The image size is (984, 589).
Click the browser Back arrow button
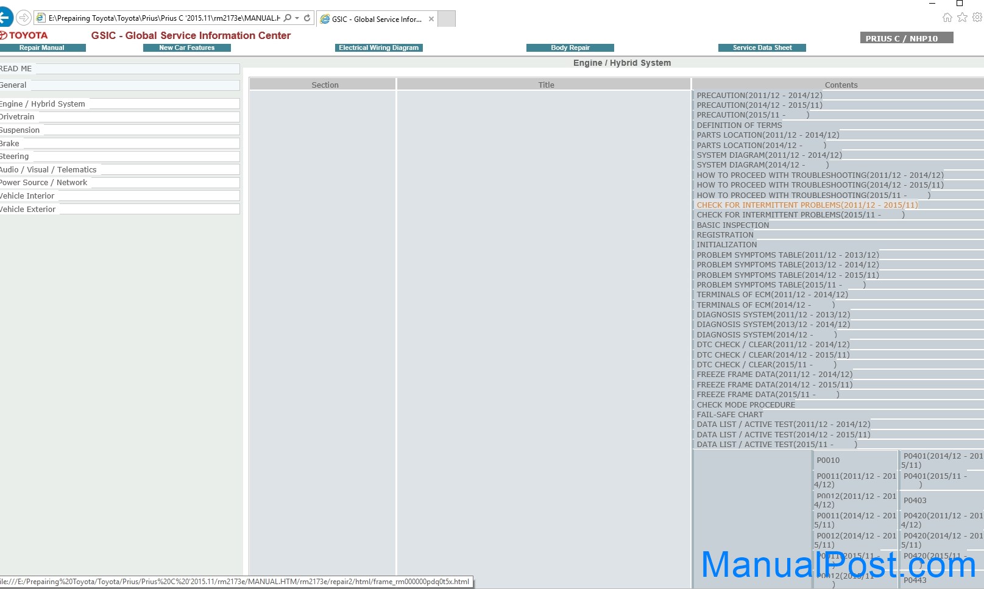5,18
